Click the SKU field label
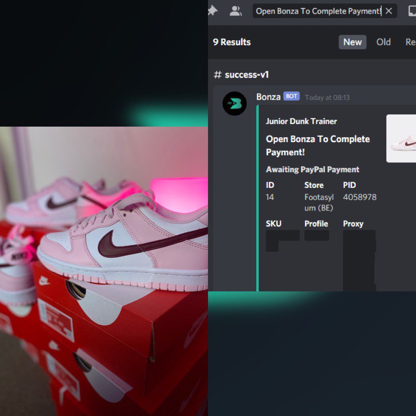The height and width of the screenshot is (416, 416). click(273, 224)
